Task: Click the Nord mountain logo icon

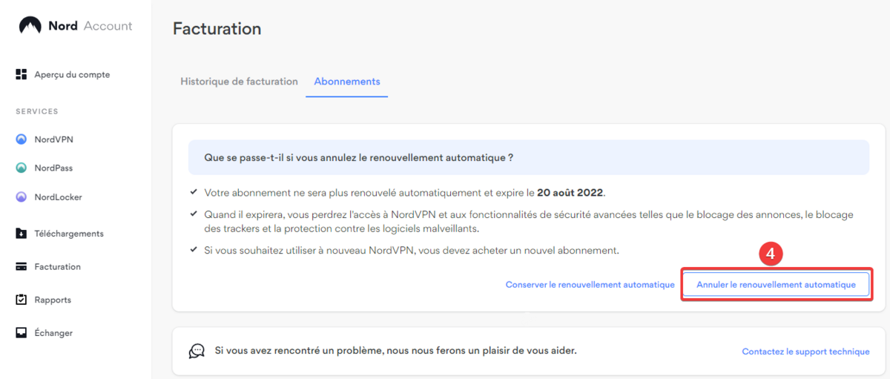Action: (x=30, y=26)
